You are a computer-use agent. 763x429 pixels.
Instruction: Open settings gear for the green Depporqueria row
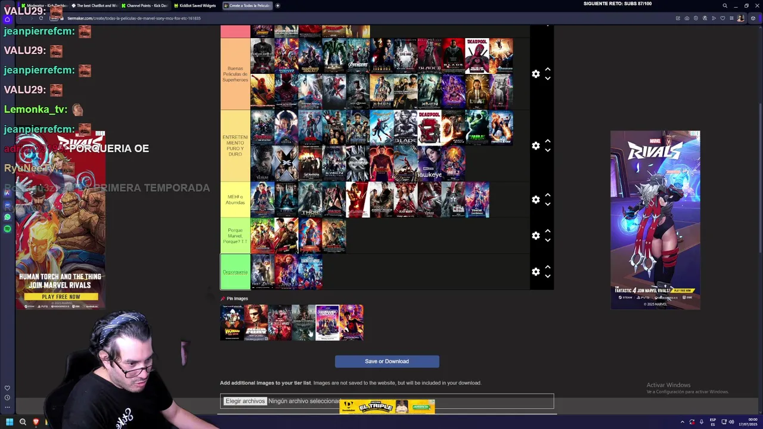tap(535, 272)
